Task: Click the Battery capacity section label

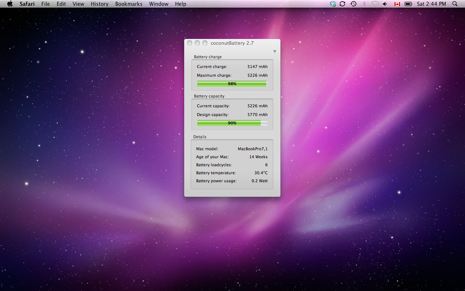Action: tap(209, 96)
